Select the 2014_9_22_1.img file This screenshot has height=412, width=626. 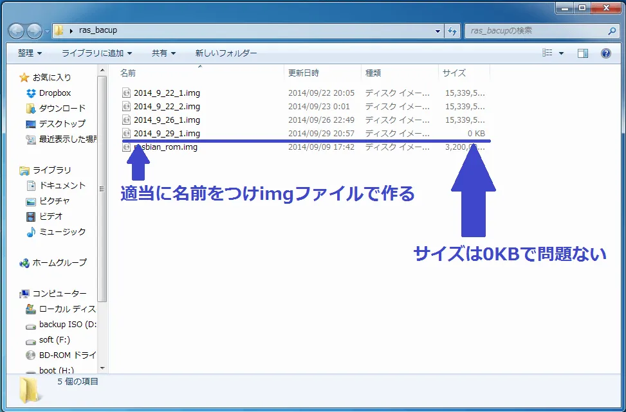[x=167, y=93]
